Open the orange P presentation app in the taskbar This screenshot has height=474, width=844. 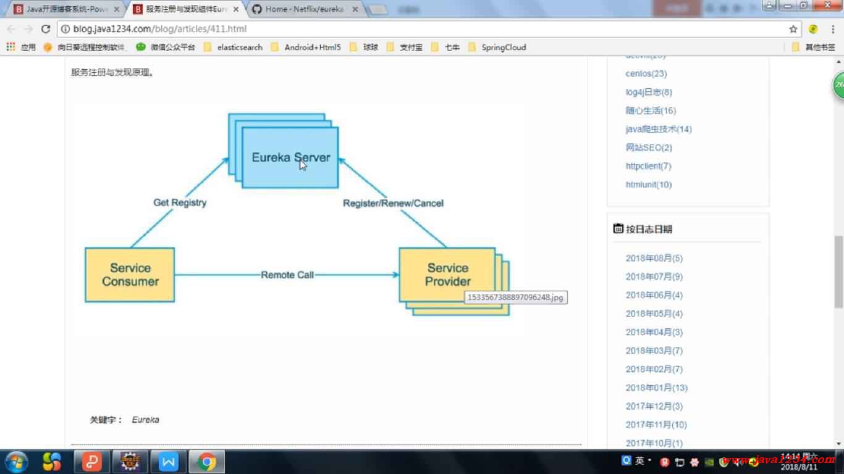point(92,462)
